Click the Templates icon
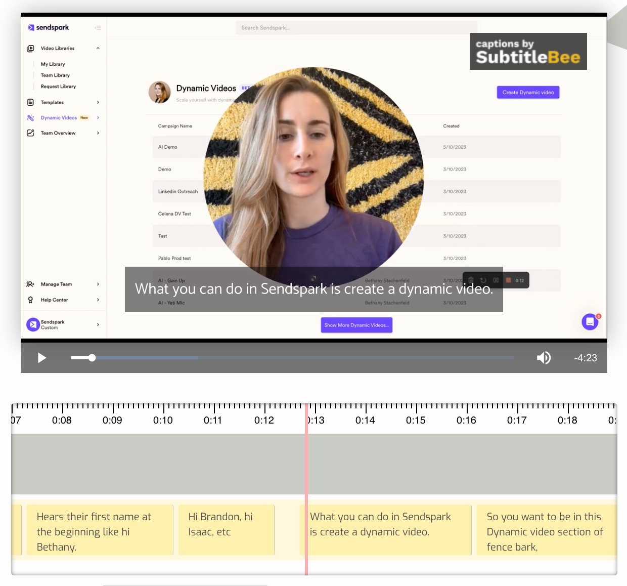The width and height of the screenshot is (627, 586). click(x=30, y=102)
